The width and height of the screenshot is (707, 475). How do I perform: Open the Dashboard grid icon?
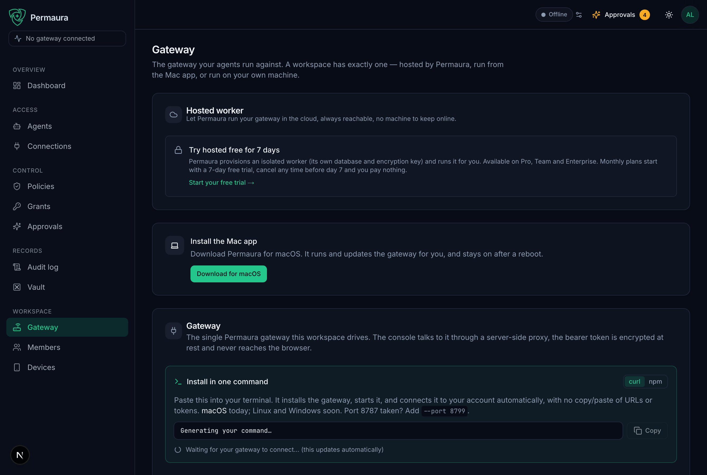point(17,86)
